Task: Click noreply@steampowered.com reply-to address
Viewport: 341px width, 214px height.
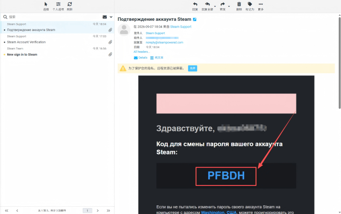Action: click(165, 43)
